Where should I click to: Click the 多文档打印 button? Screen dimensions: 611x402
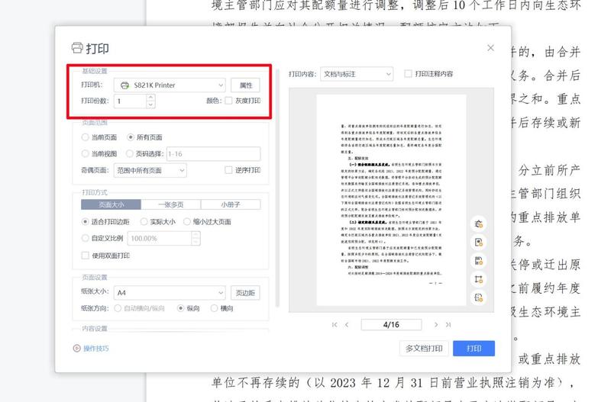(424, 349)
